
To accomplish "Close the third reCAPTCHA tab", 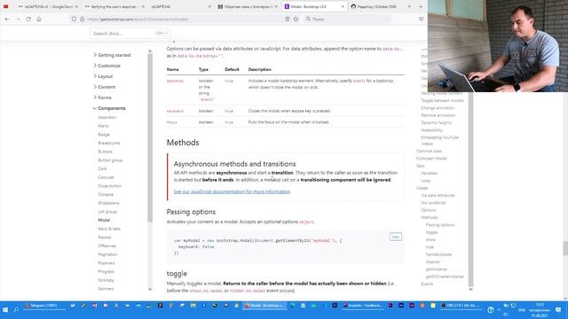I will [209, 6].
